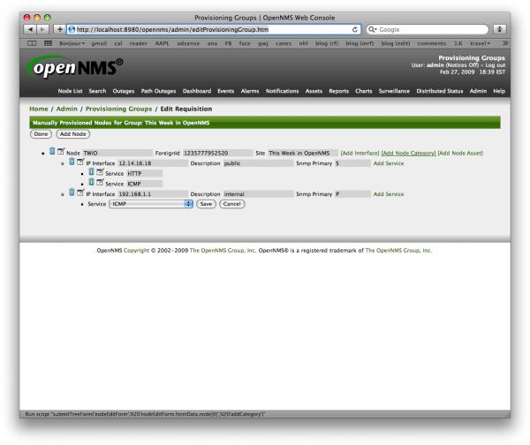Screen dimensions: 530x445
Task: Edit the HTTP service with edit icon
Action: [x=100, y=171]
